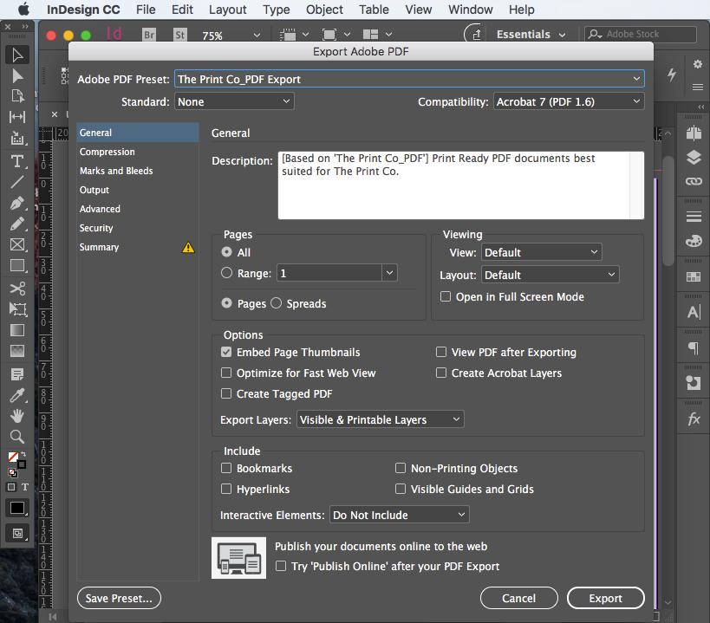The image size is (710, 623).
Task: Click the Save Preset button
Action: (x=119, y=598)
